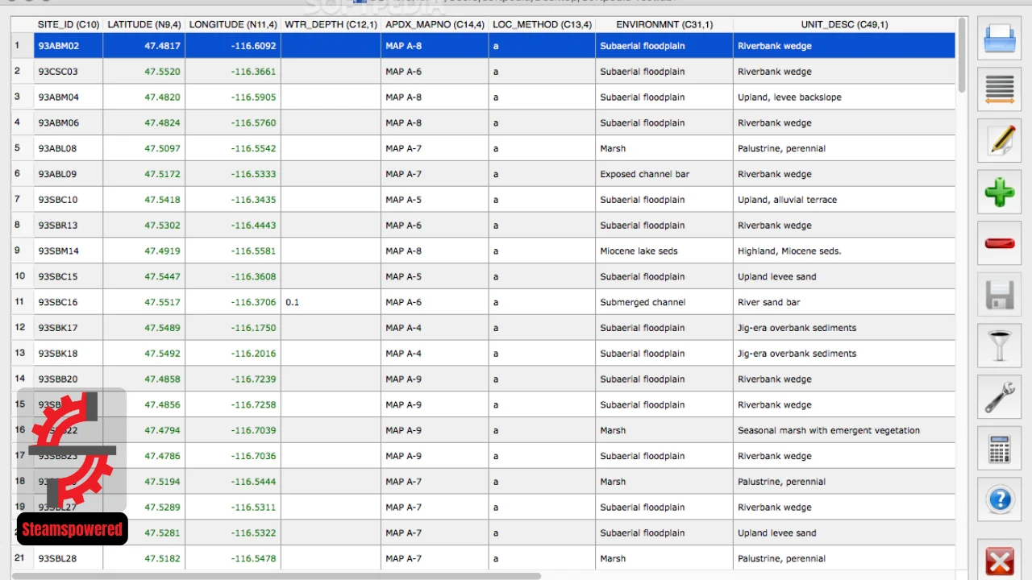
Task: Open the filter funnel tool
Action: (999, 346)
